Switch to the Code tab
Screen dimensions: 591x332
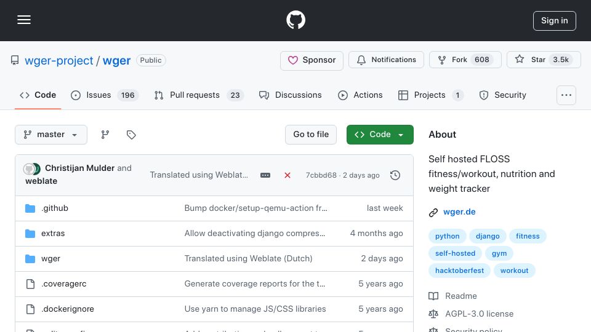[x=38, y=95]
